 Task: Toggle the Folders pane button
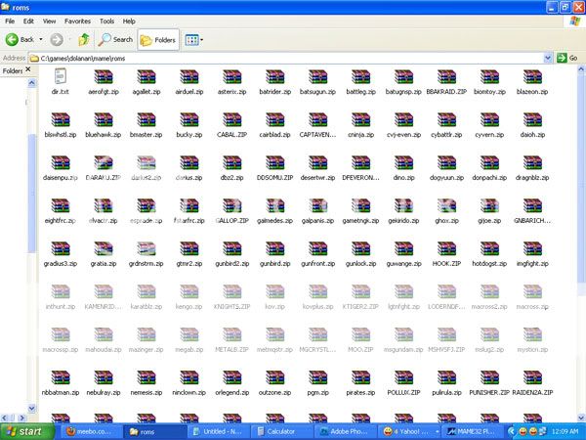click(x=157, y=40)
